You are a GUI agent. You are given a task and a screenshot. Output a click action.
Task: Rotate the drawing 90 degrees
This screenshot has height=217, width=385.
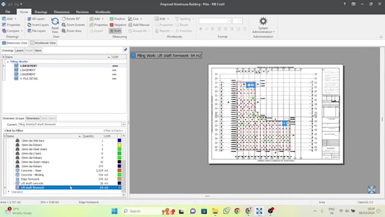[x=71, y=19]
